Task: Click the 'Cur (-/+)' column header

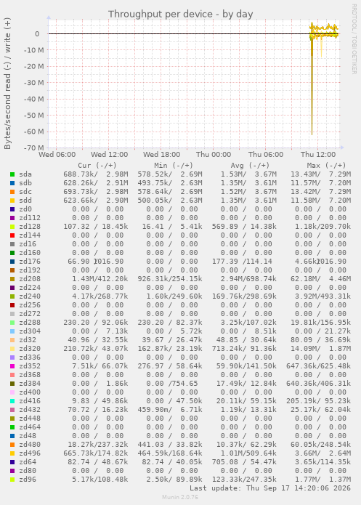Action: pyautogui.click(x=97, y=166)
